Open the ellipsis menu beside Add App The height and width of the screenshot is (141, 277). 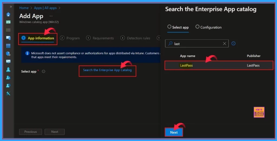click(51, 16)
